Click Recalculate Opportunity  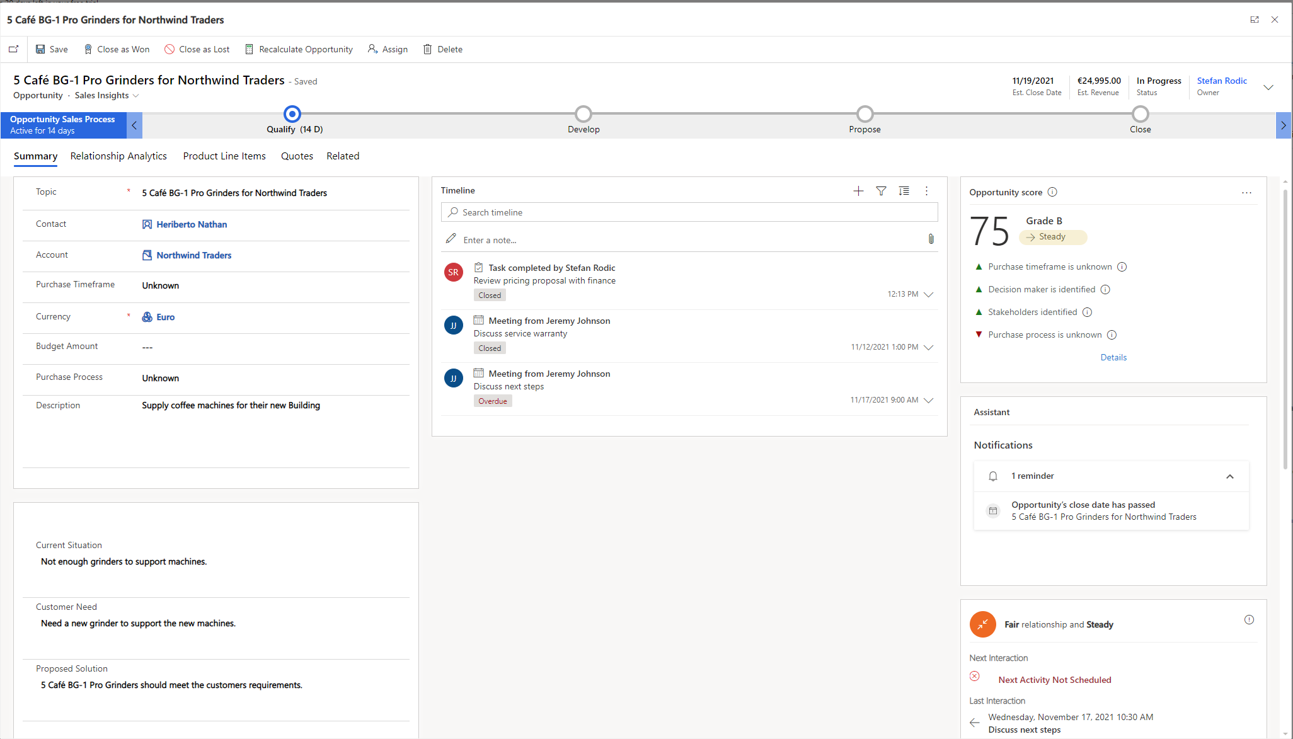point(299,49)
